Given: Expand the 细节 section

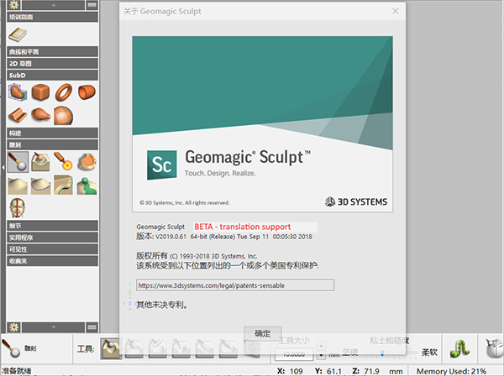Looking at the screenshot, I should pyautogui.click(x=52, y=226).
